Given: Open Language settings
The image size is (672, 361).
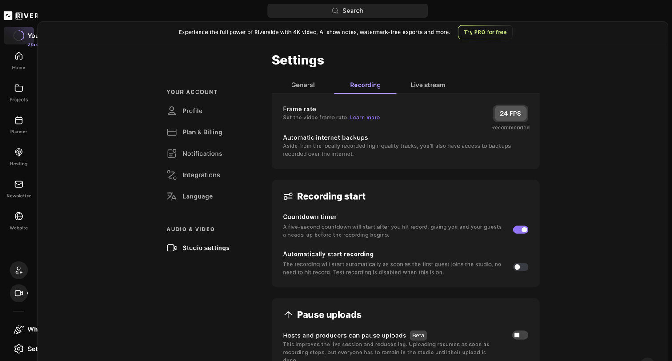Looking at the screenshot, I should point(190,196).
